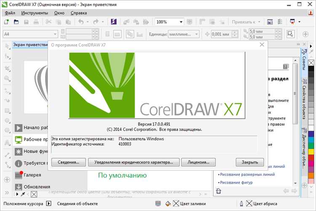316x211 pixels.
Task: Click the Save disk icon
Action: click(26, 22)
